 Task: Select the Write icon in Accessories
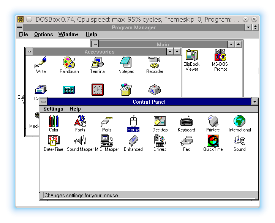click(41, 65)
